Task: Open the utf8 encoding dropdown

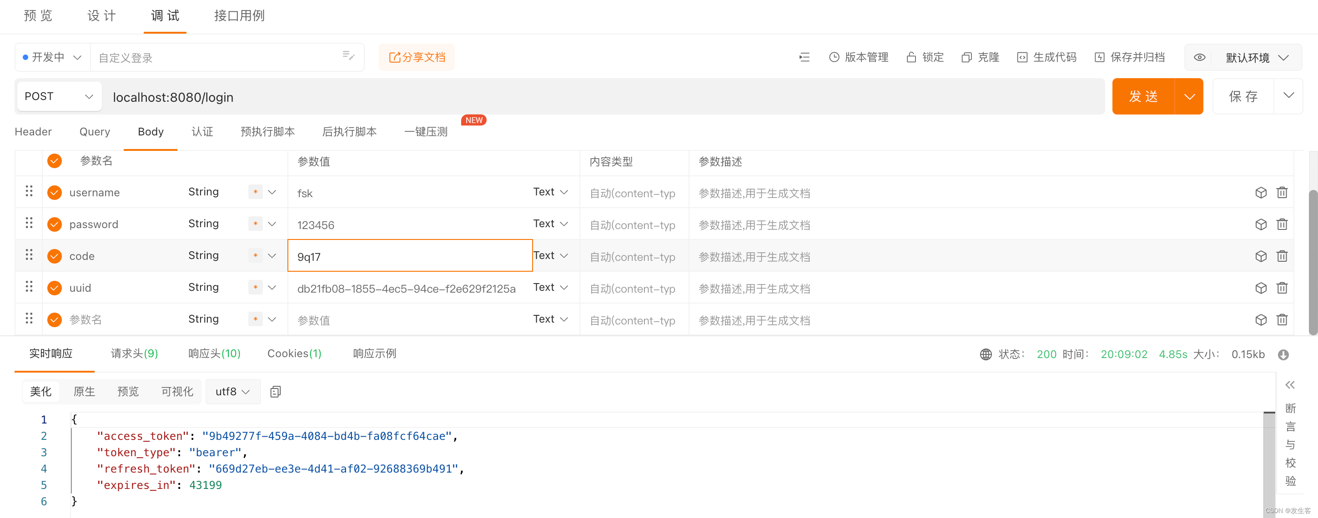Action: [233, 392]
